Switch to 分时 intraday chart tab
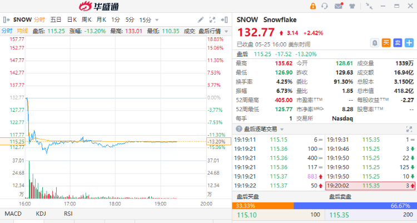 [x=39, y=19]
